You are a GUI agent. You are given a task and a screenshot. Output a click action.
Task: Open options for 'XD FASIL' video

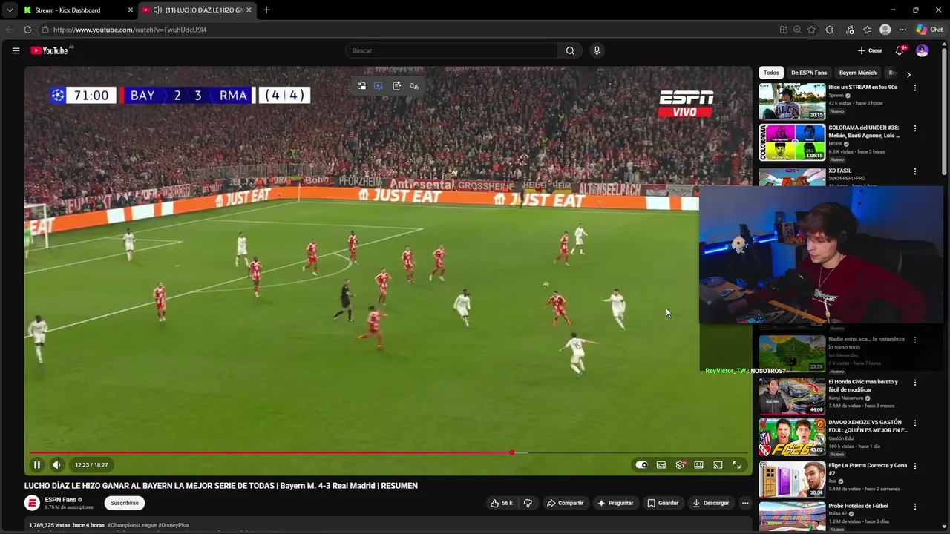(x=914, y=171)
